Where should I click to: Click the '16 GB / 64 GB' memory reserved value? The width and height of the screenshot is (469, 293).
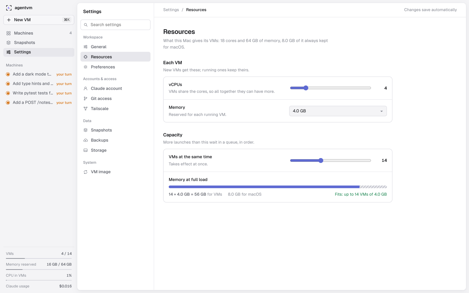(59, 264)
